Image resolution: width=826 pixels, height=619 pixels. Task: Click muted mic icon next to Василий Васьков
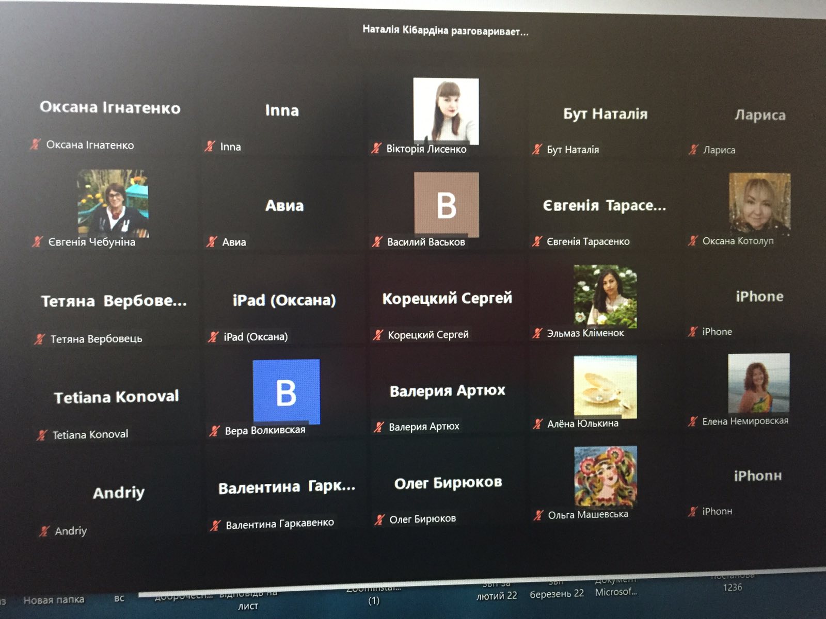pos(377,241)
